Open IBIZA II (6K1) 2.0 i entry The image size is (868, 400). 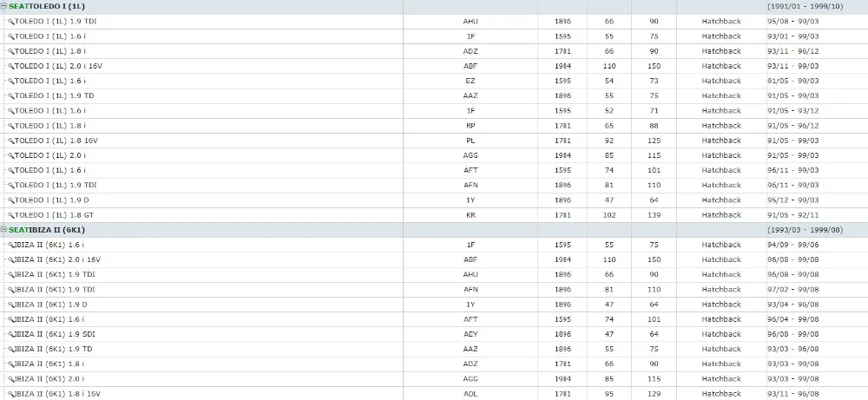click(x=49, y=379)
